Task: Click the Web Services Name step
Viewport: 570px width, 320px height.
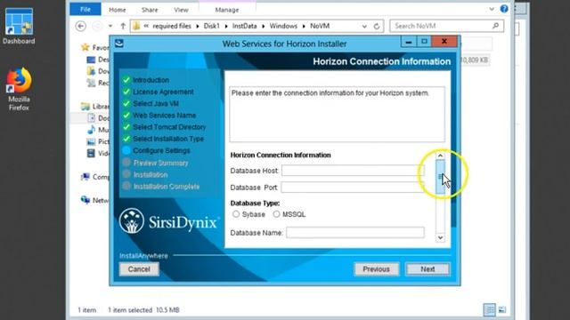Action: 164,116
